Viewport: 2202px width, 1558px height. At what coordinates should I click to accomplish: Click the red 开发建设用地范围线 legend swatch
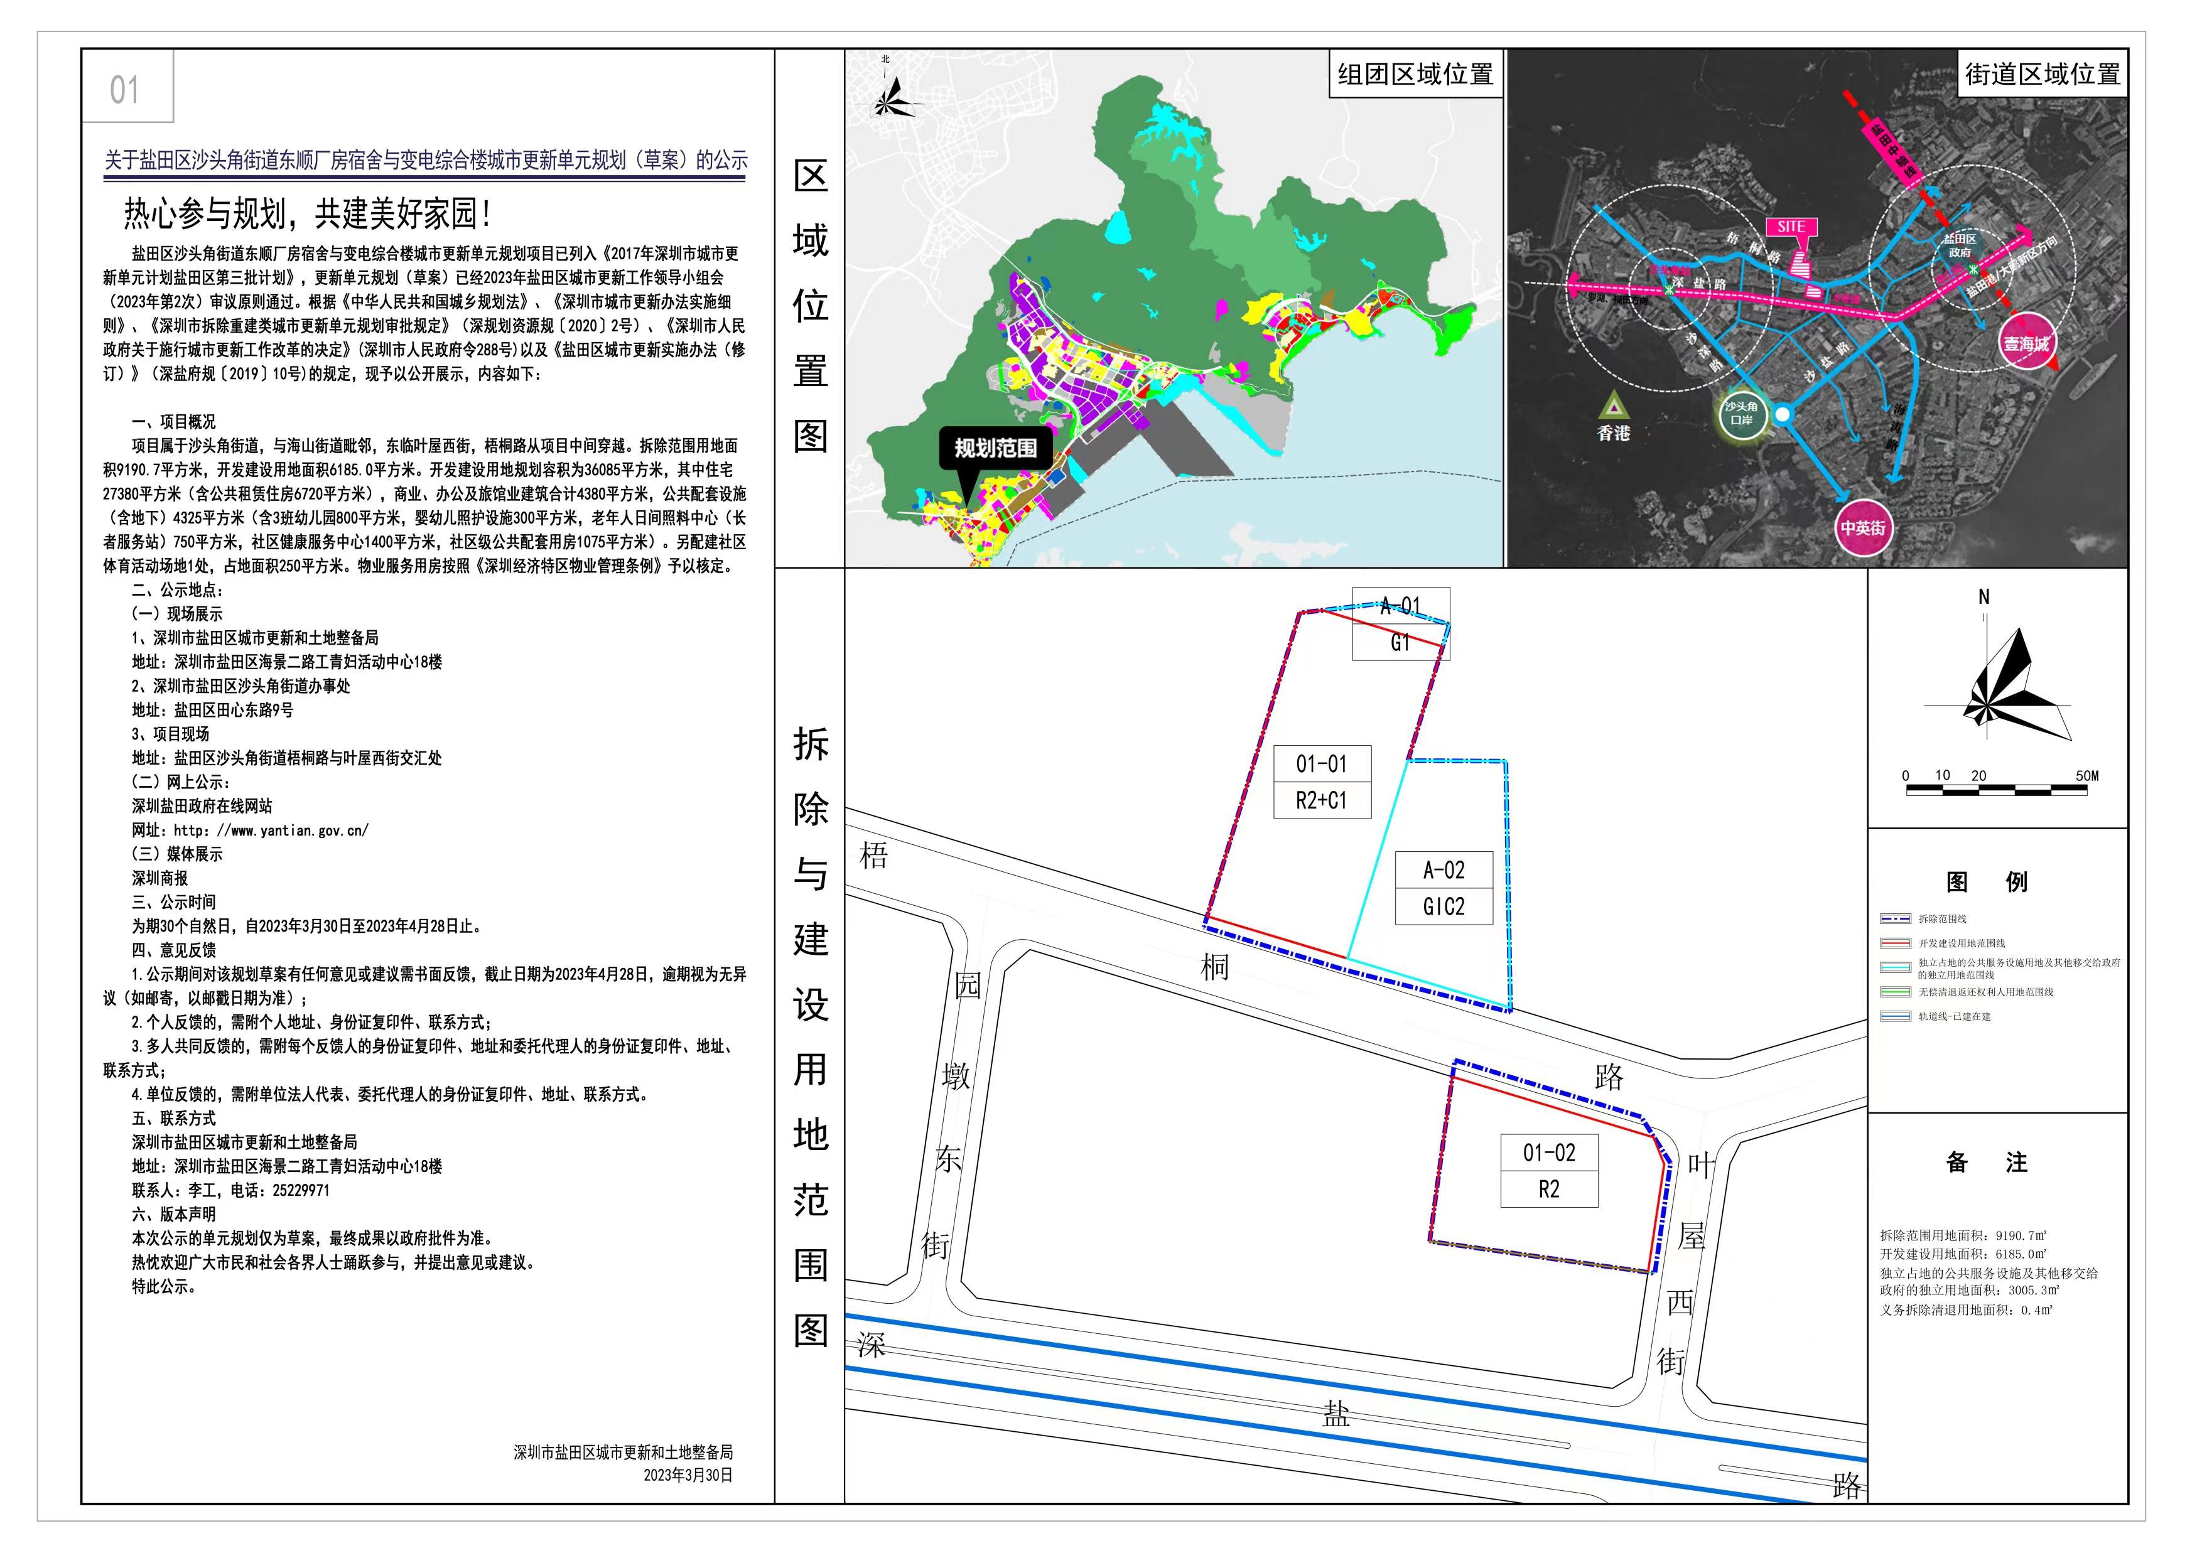point(1896,944)
